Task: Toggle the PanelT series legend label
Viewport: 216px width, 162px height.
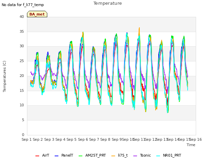Action: pyautogui.click(x=67, y=155)
